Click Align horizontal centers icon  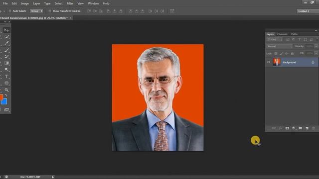coord(115,11)
